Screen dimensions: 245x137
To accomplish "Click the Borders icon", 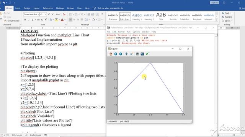I will pos(99,19).
